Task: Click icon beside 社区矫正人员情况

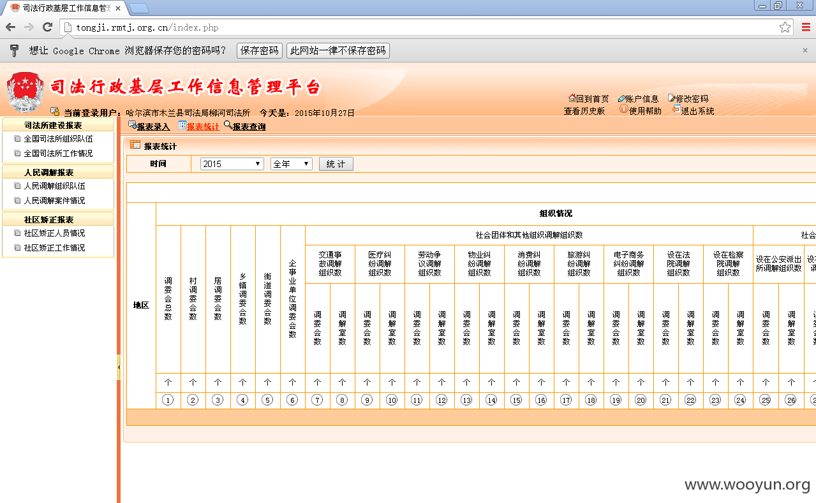Action: click(x=17, y=233)
